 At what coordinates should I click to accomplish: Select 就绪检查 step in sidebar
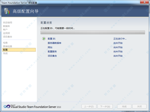click(7, 46)
